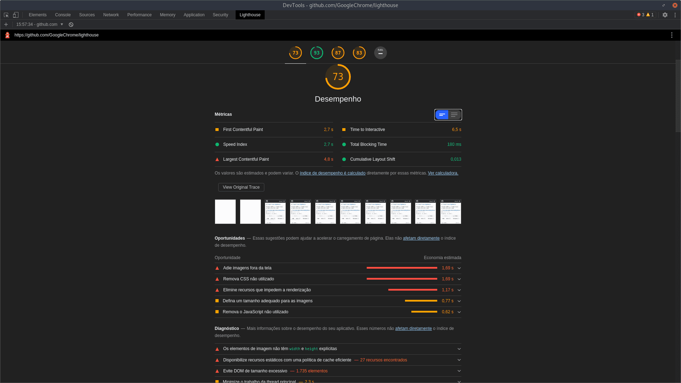The image size is (681, 383).
Task: Click the errors and warnings counter
Action: pos(645,15)
